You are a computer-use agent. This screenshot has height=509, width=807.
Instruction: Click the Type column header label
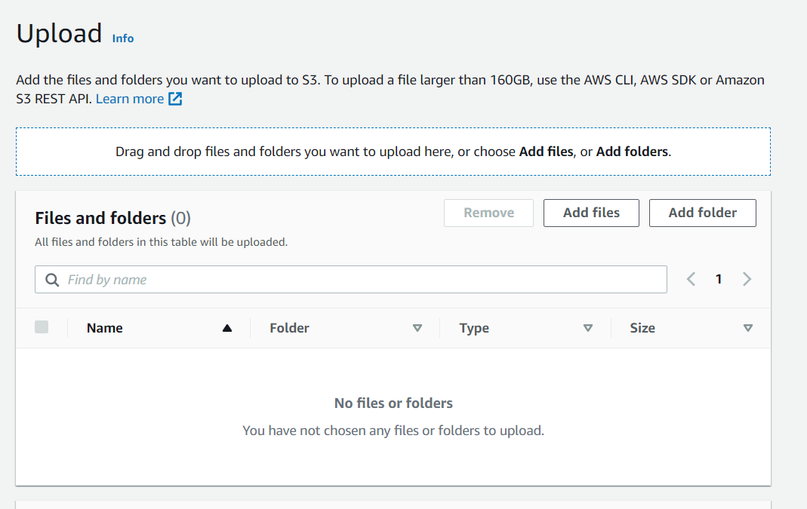click(x=474, y=328)
